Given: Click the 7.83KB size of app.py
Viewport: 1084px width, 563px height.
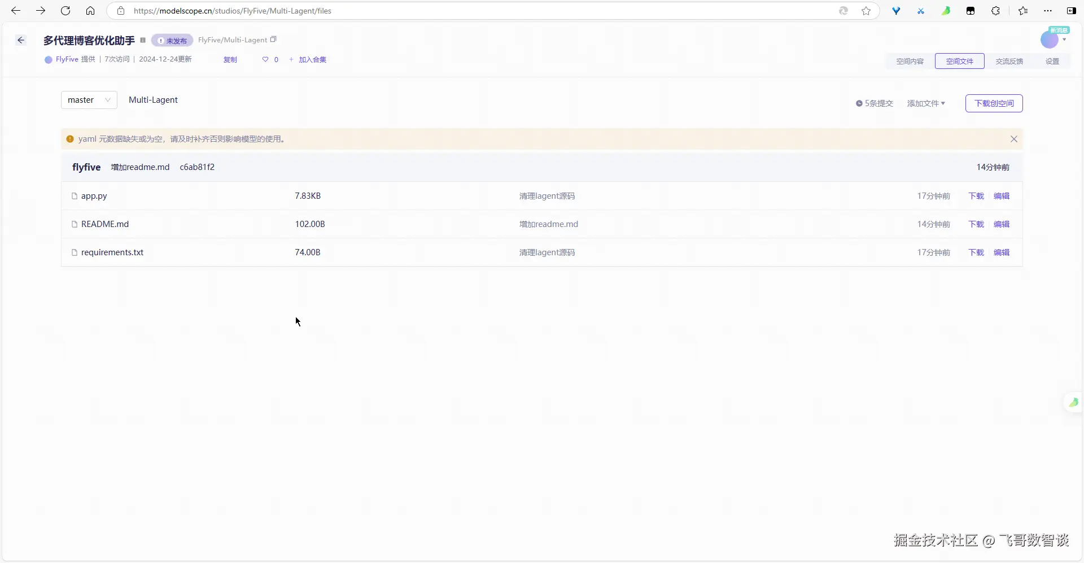Looking at the screenshot, I should (x=308, y=196).
